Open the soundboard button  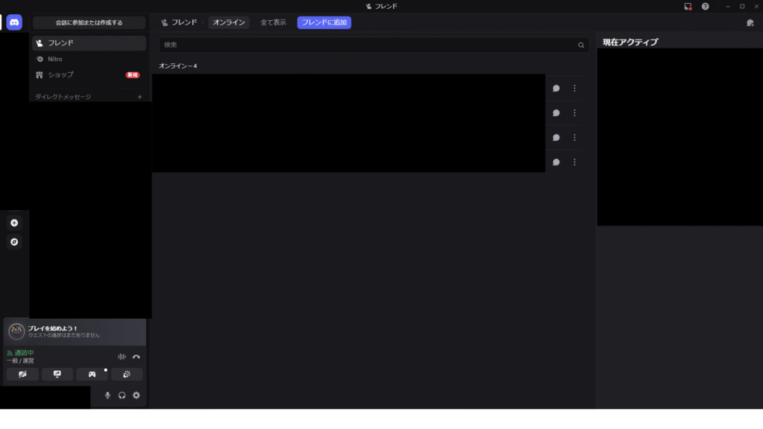pos(127,374)
